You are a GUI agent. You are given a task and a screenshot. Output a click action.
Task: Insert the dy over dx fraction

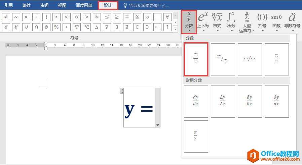coord(196,101)
